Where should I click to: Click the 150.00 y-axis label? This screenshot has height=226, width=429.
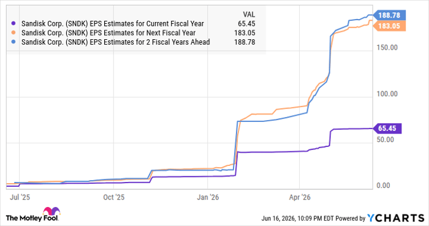point(387,48)
